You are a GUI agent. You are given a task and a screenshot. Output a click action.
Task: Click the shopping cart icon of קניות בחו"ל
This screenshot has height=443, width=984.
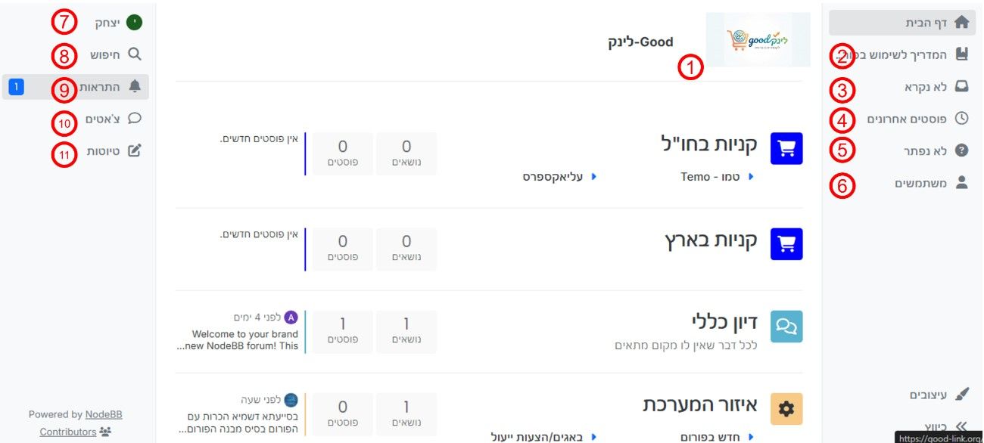tap(786, 148)
